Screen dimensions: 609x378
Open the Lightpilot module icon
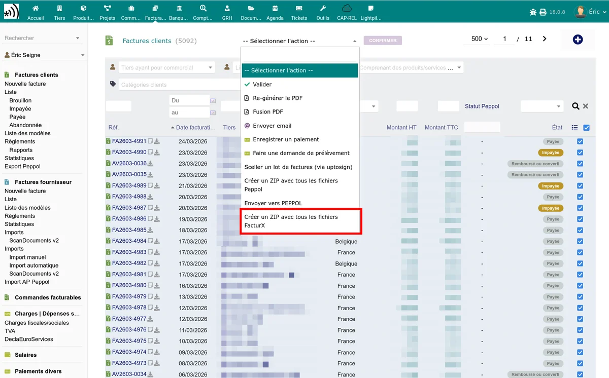tap(370, 9)
